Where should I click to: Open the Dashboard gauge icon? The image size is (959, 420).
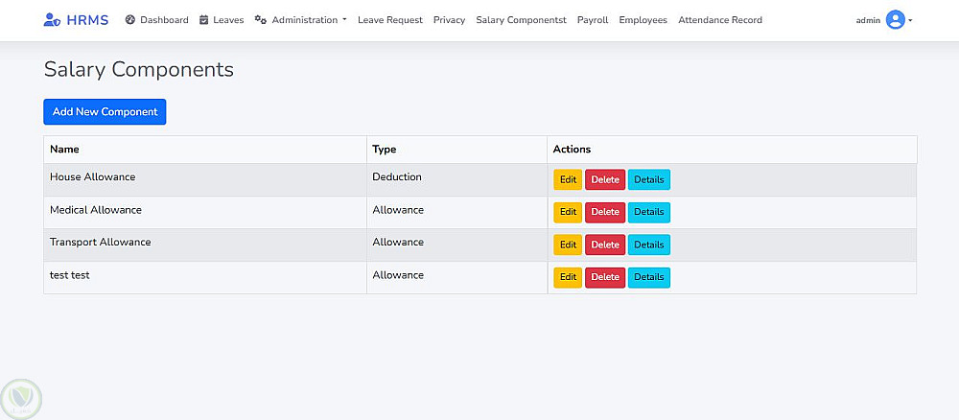coord(130,20)
